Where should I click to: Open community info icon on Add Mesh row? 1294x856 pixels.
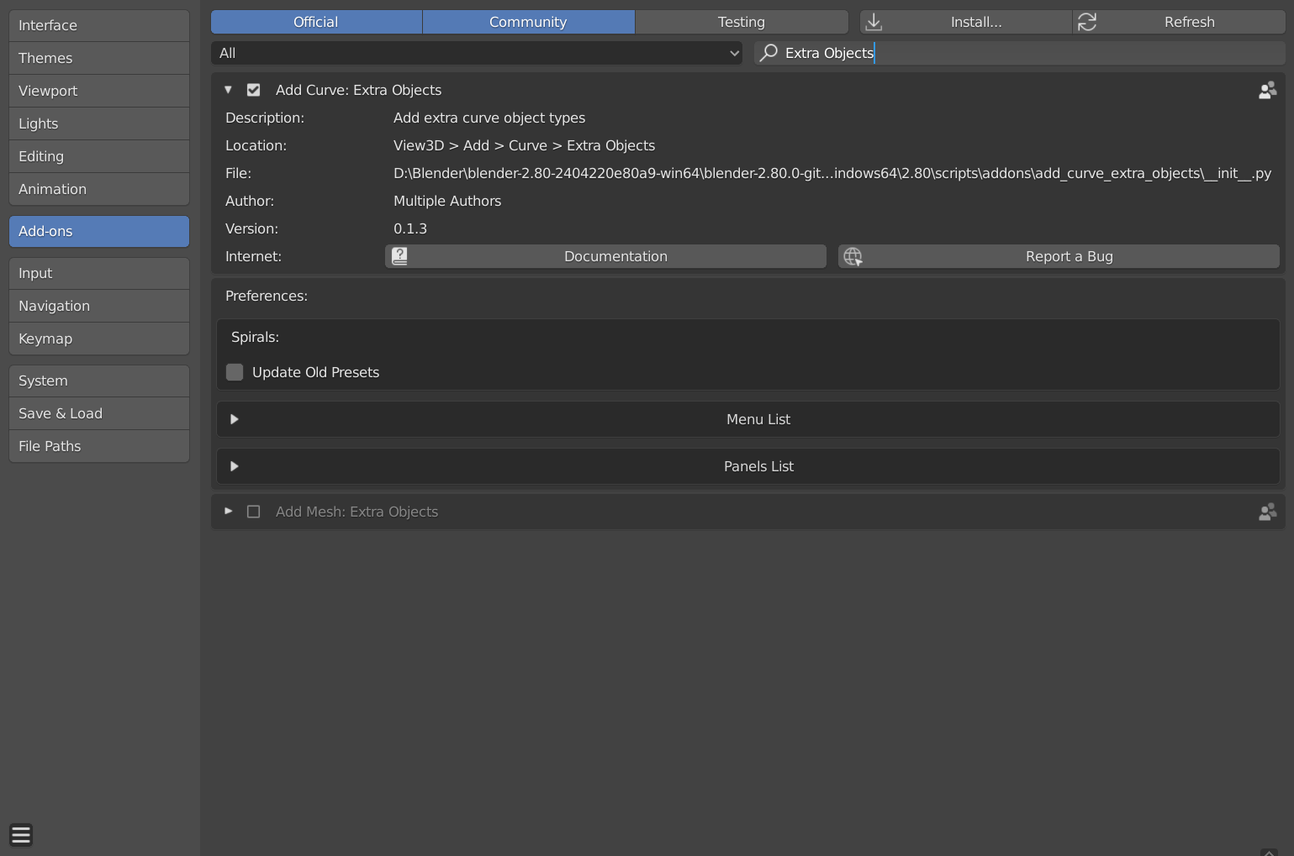(x=1267, y=512)
